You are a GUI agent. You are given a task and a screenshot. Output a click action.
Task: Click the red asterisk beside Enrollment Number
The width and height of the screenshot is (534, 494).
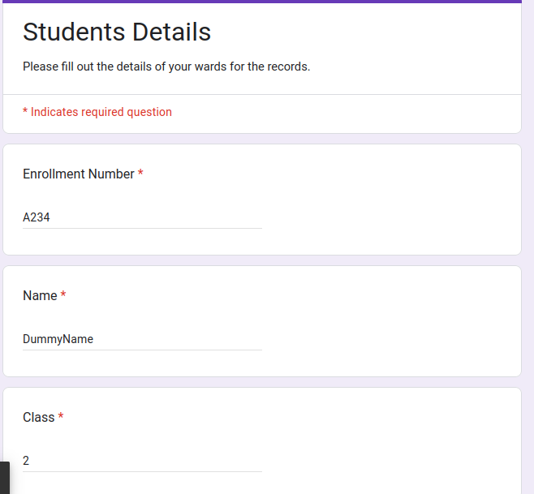(140, 174)
